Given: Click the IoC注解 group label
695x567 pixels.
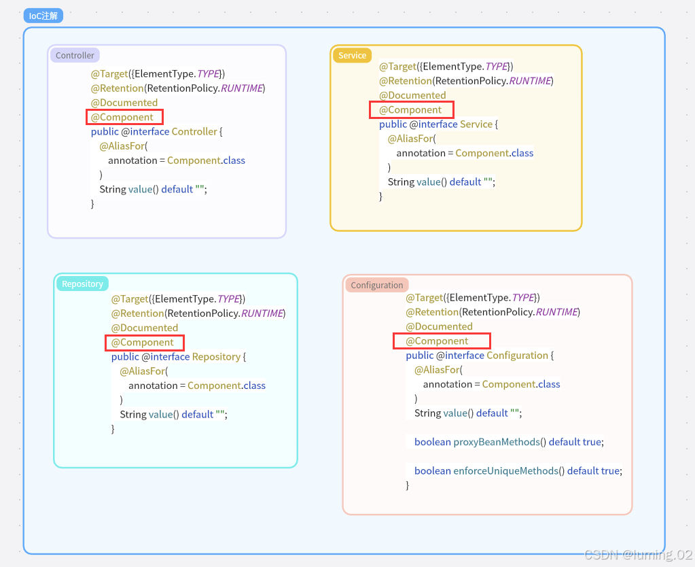Looking at the screenshot, I should pyautogui.click(x=43, y=16).
